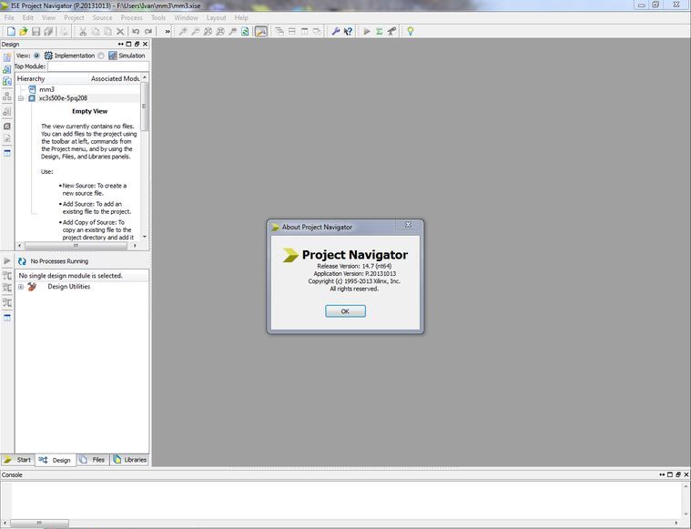Select the Implementation view radio button
Image resolution: width=691 pixels, height=529 pixels.
(37, 56)
